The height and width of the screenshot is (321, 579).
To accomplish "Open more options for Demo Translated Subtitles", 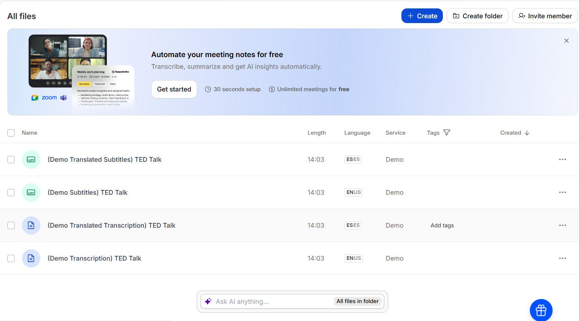I will click(562, 160).
